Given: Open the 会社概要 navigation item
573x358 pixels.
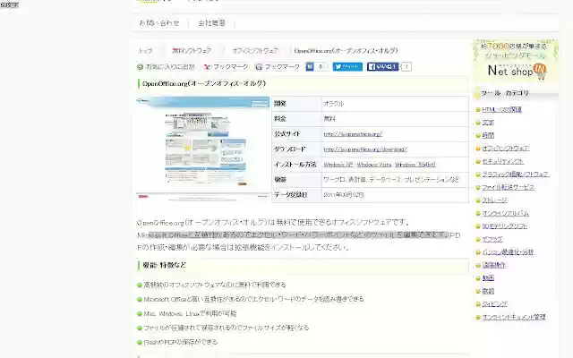Looking at the screenshot, I should tap(212, 23).
